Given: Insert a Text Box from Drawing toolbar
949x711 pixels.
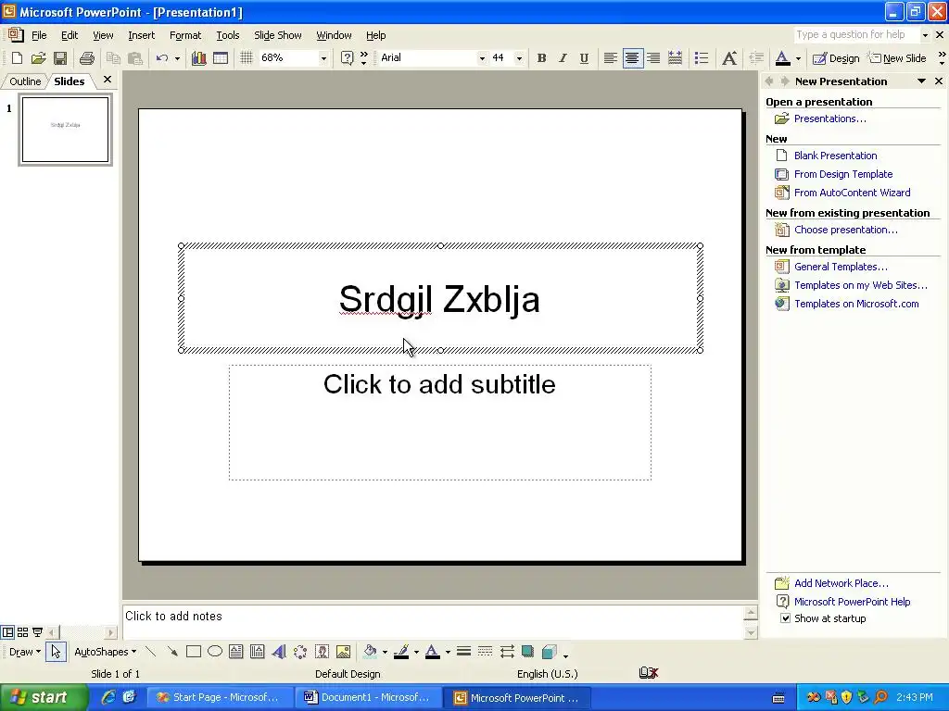Looking at the screenshot, I should tap(236, 652).
